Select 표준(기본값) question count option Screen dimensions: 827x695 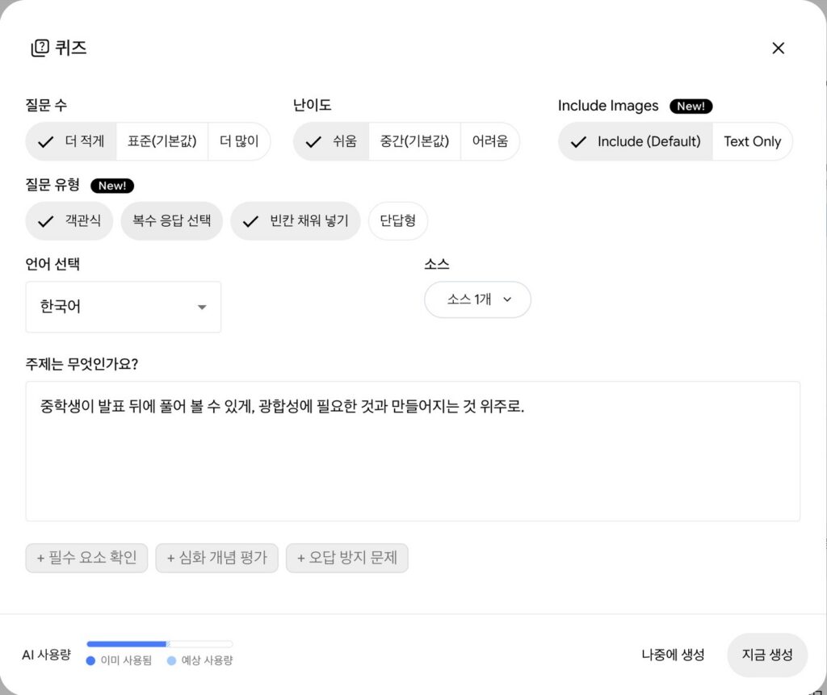pyautogui.click(x=162, y=141)
